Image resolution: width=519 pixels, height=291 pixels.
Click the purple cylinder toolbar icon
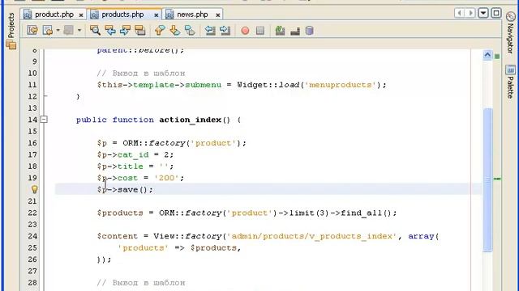coord(310,31)
